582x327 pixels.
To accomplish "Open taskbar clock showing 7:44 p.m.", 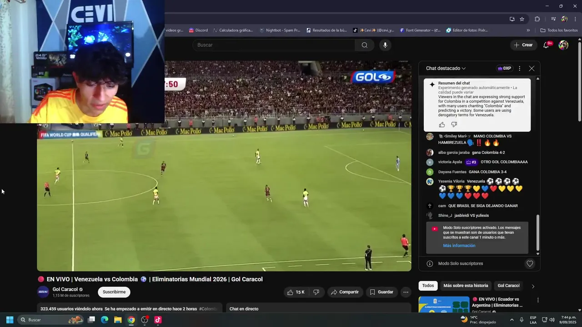I will tap(569, 320).
